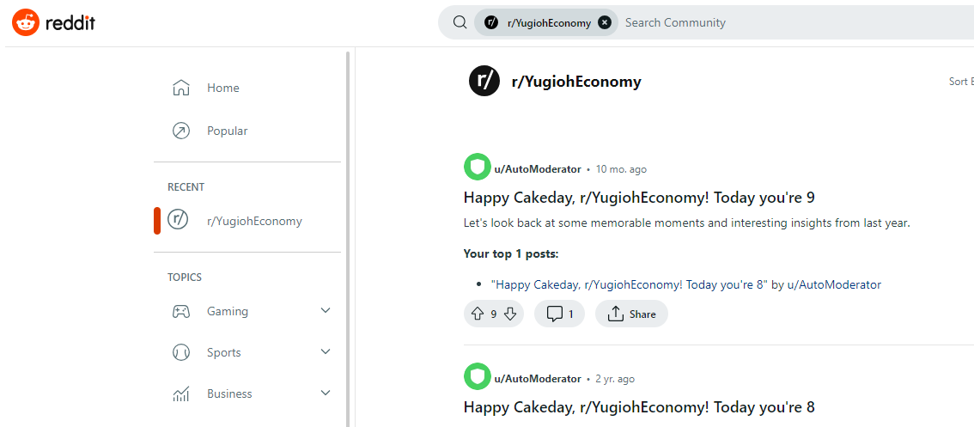The image size is (974, 427).
Task: Expand the Sports topics section
Action: 326,352
